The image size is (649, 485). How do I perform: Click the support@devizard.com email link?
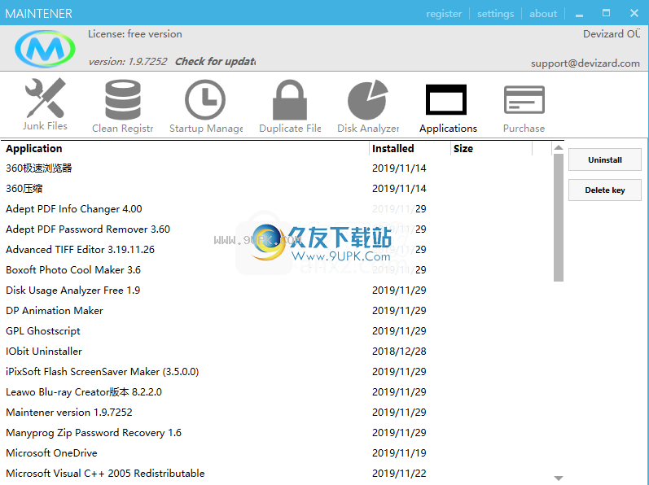click(x=585, y=63)
